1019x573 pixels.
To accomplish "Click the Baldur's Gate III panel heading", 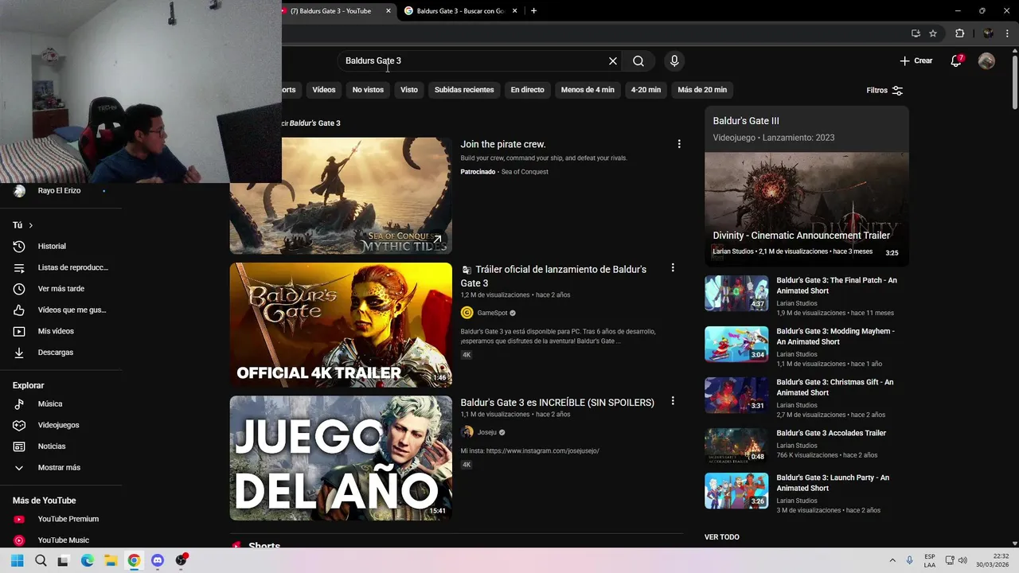I will click(746, 121).
